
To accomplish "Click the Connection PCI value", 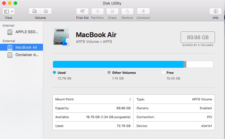I will point(209,117).
